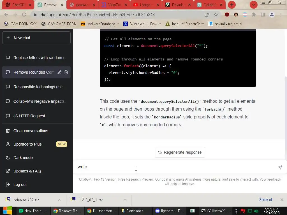287x215 pixels.
Task: Click the share page icon in address bar
Action: click(207, 15)
